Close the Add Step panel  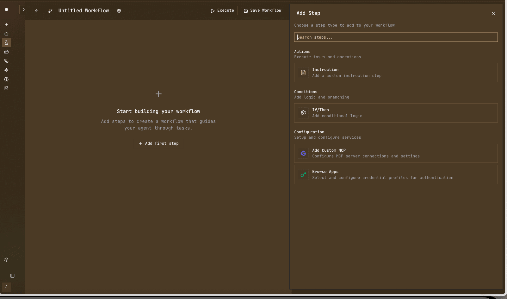[493, 13]
